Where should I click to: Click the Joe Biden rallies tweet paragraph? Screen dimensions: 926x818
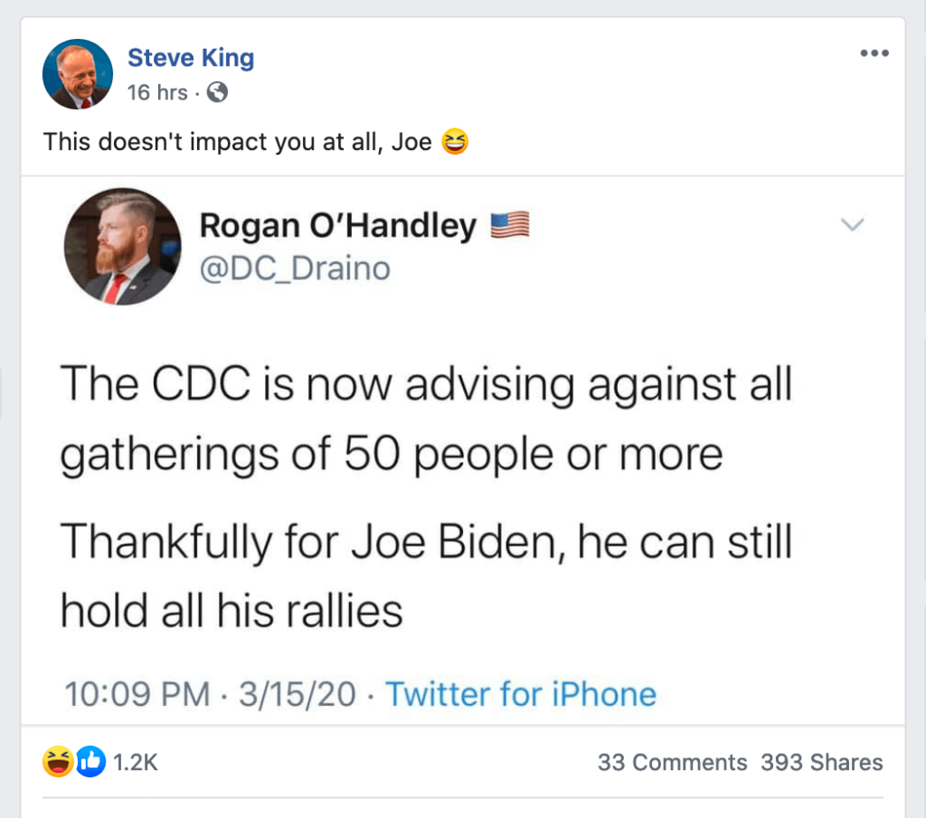coord(425,576)
